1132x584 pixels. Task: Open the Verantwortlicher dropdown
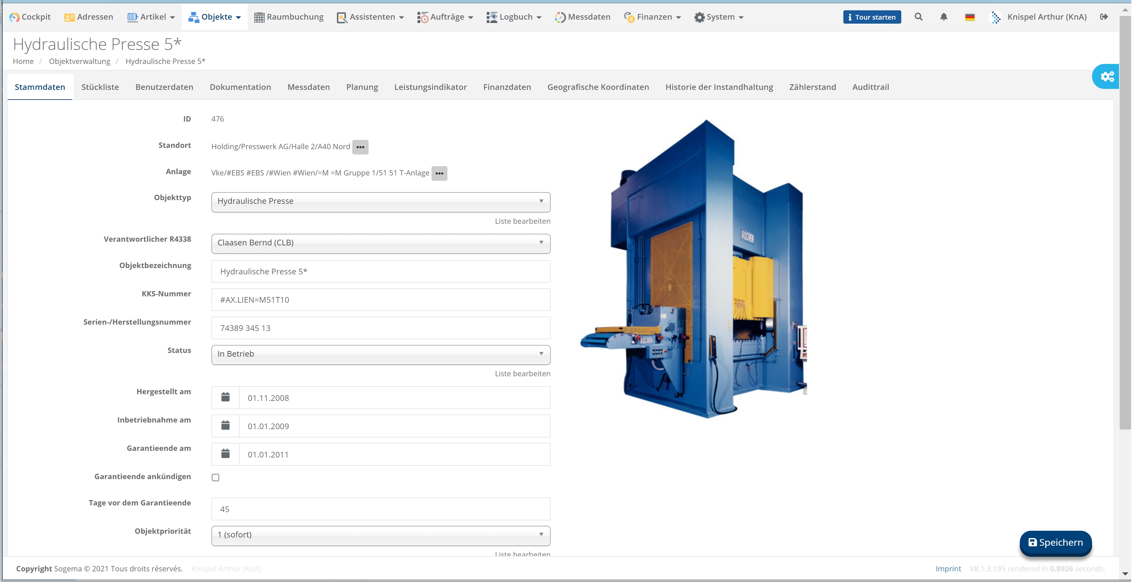(x=381, y=243)
